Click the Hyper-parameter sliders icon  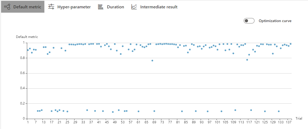(x=51, y=7)
